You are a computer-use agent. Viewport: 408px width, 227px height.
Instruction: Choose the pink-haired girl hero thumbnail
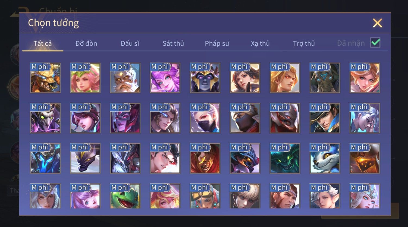tap(85, 78)
